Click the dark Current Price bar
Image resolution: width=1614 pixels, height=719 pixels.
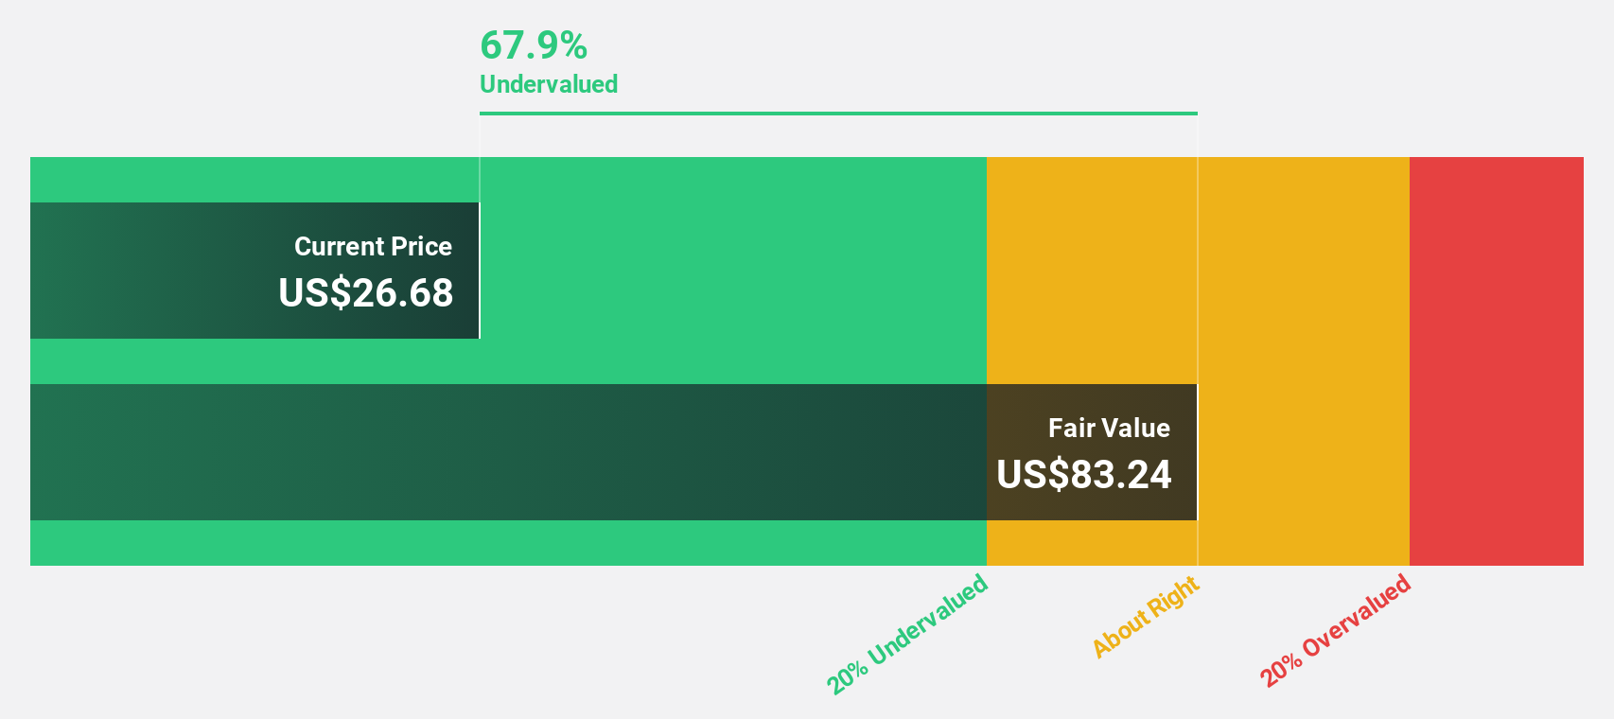(x=254, y=271)
